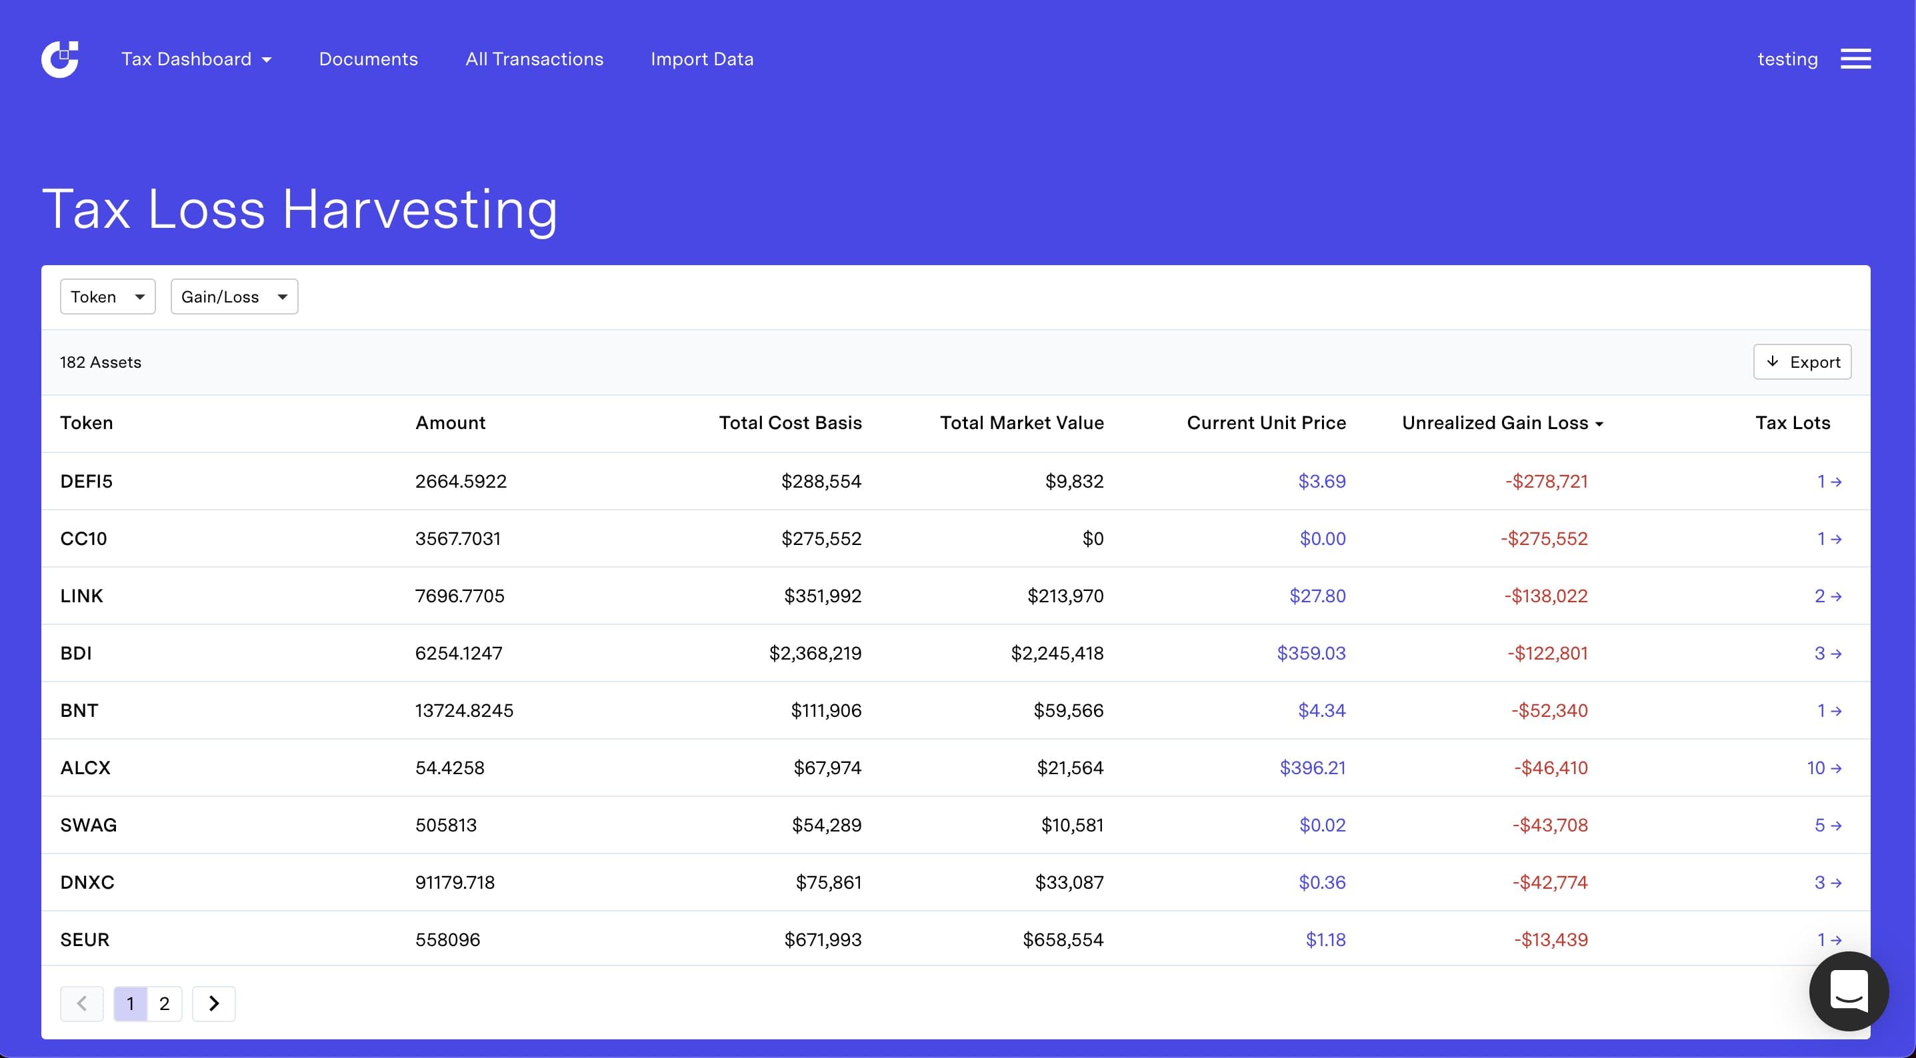The height and width of the screenshot is (1058, 1916).
Task: Open BNT tax lots link
Action: point(1829,710)
